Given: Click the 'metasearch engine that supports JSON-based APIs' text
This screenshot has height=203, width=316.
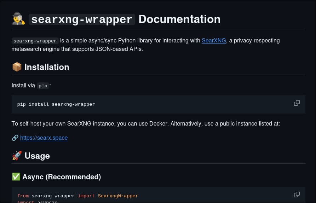Looking at the screenshot, I should tap(77, 49).
